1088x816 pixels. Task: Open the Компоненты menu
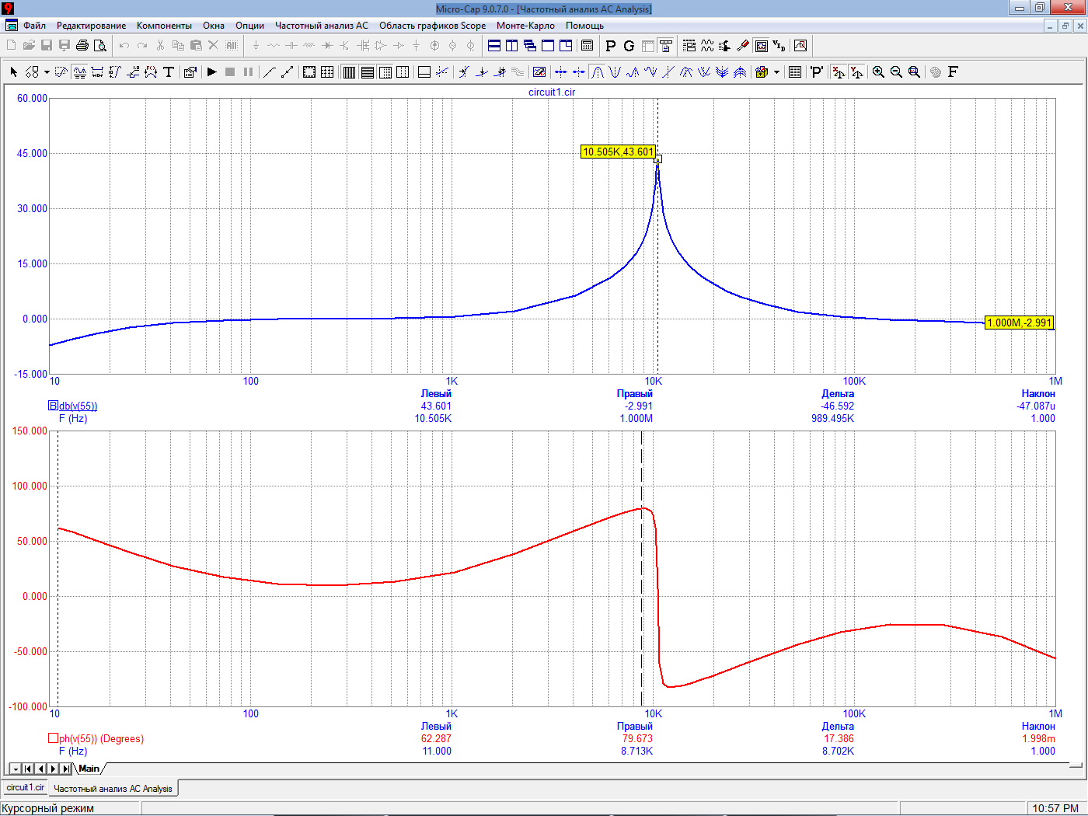[164, 26]
